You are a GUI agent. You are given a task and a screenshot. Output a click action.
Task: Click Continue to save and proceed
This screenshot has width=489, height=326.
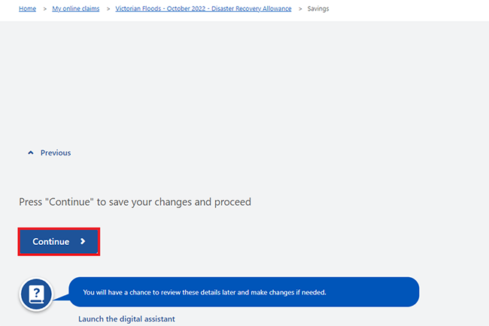click(59, 242)
